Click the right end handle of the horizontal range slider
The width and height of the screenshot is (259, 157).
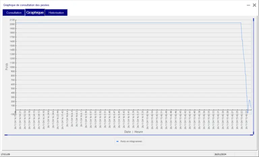252,135
